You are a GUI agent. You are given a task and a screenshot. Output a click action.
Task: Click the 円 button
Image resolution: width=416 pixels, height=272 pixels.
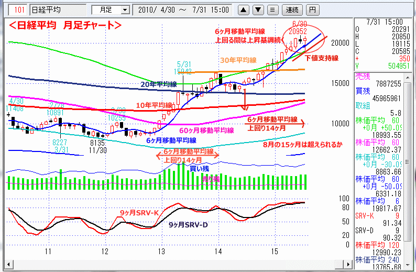coord(313,10)
